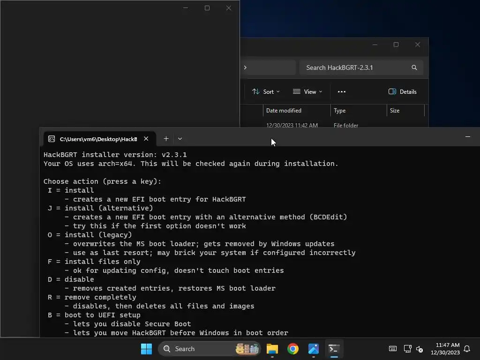
Task: Close the File Explorer window
Action: (x=418, y=45)
